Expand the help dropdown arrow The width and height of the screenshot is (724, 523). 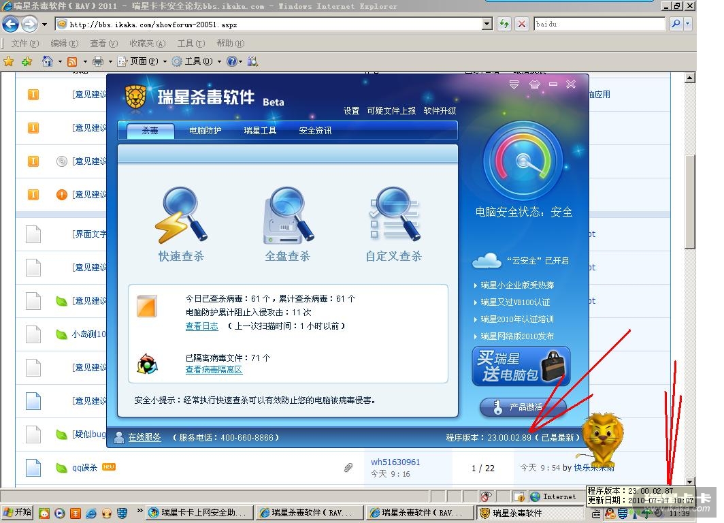241,61
